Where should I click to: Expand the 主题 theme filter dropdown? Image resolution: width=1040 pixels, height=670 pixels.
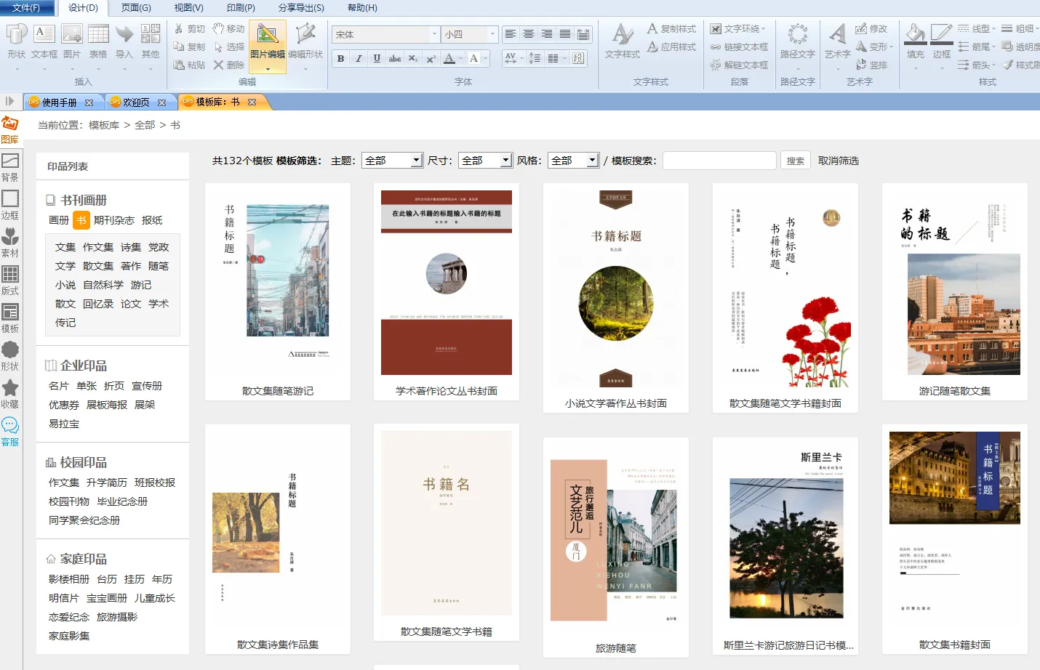click(417, 161)
